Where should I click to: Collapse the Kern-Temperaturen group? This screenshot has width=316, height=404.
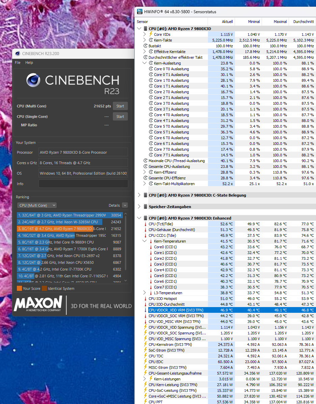(144, 241)
